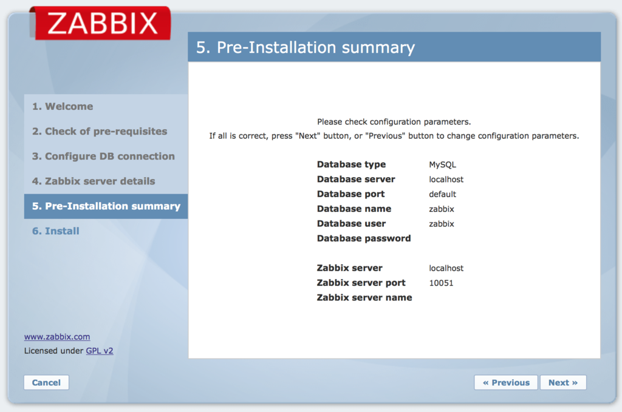Image resolution: width=622 pixels, height=412 pixels.
Task: Click the 'Database name' label
Action: click(354, 209)
